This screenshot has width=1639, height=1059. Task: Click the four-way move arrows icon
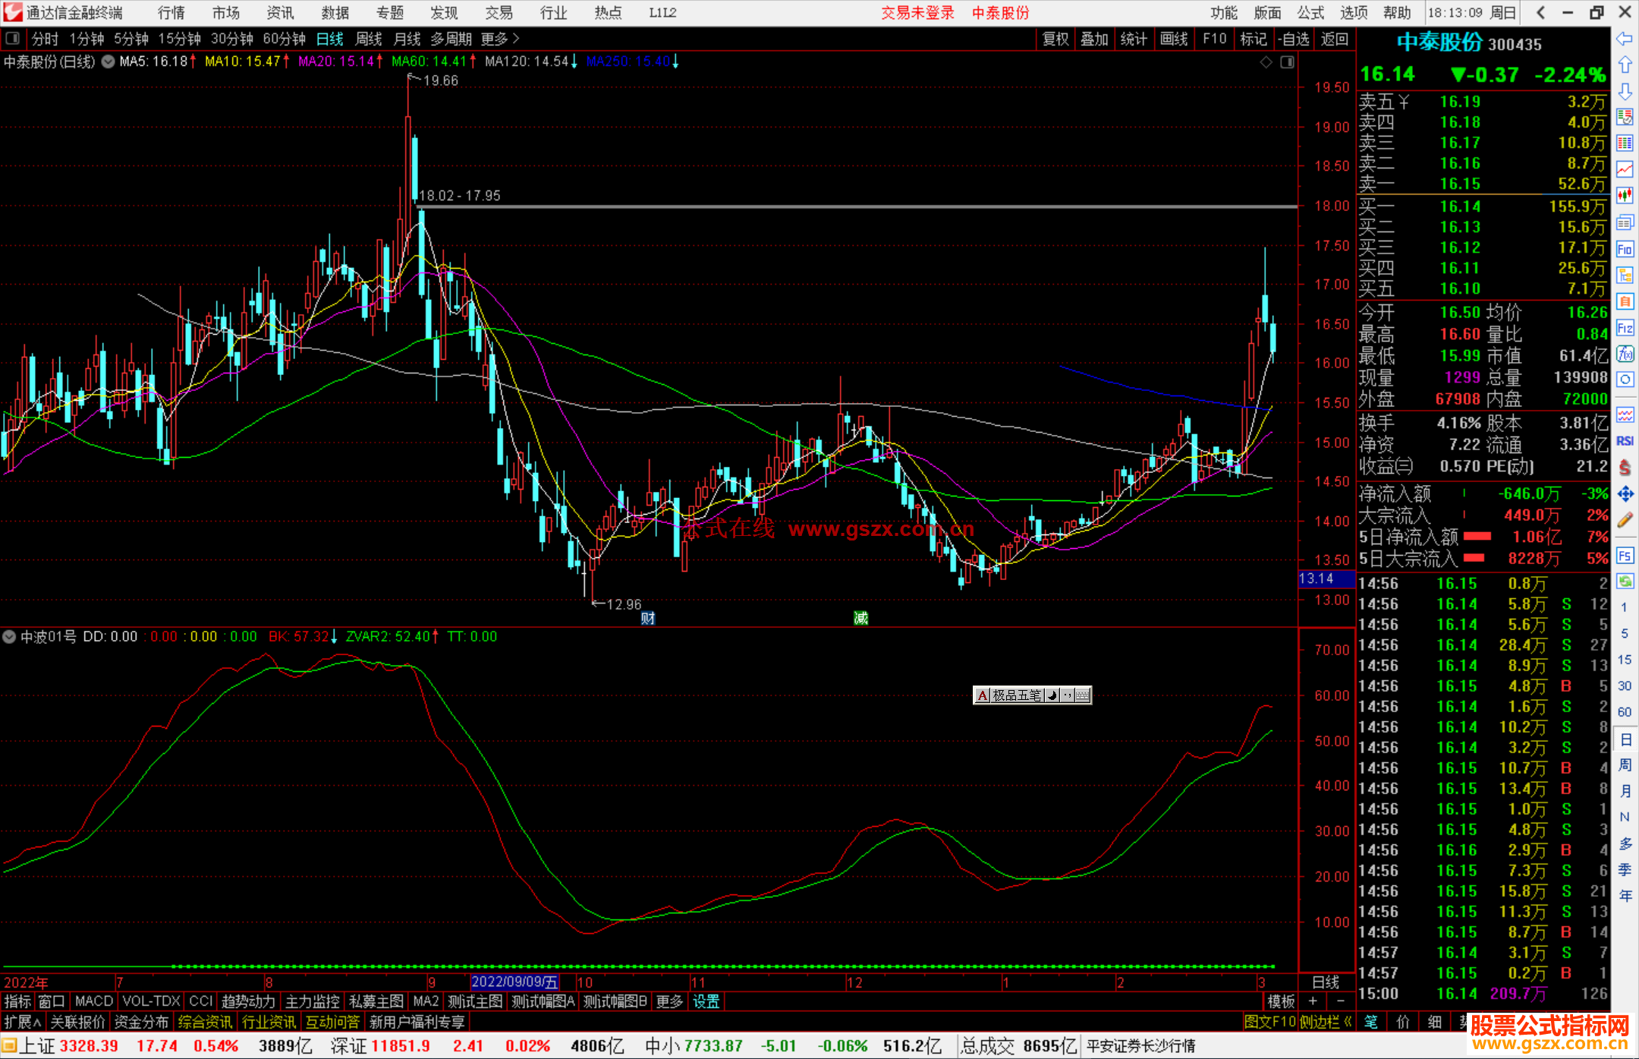click(x=1625, y=494)
